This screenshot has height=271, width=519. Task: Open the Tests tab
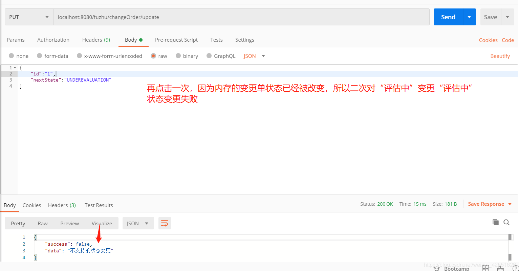point(216,40)
